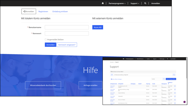Click Wissensdatenbank durchsuchen

point(43,85)
